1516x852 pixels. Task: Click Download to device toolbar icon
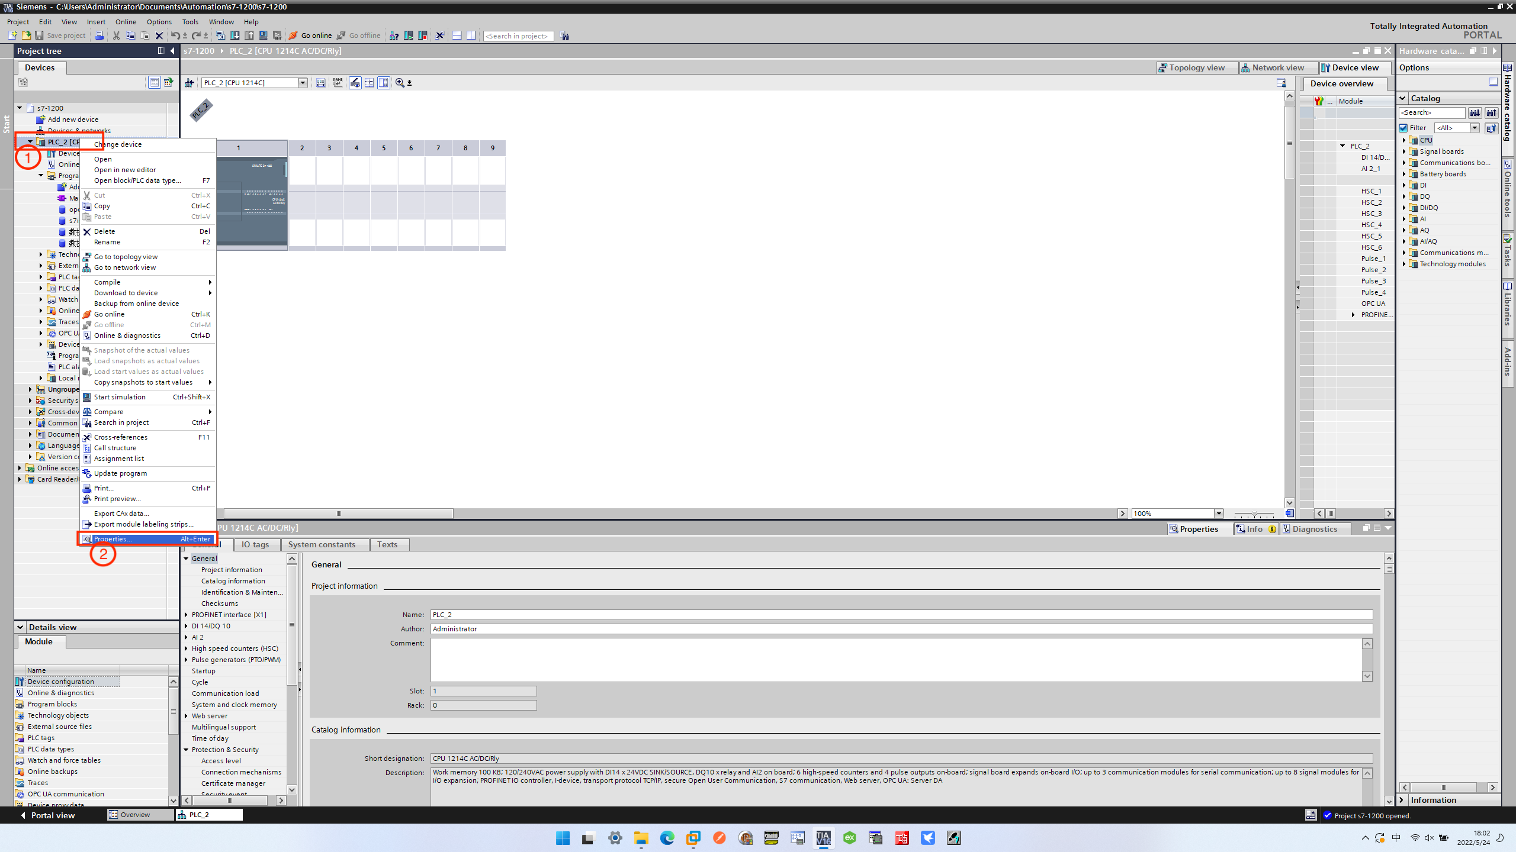point(235,35)
